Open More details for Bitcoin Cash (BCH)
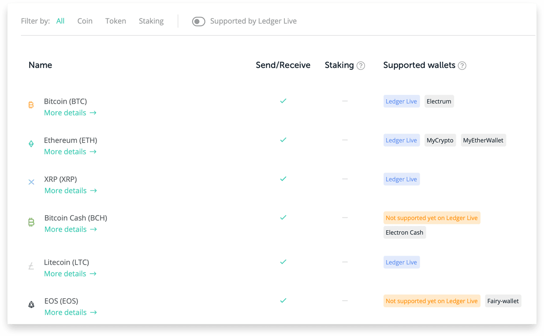Viewport: 544px width, 336px height. 71,229
